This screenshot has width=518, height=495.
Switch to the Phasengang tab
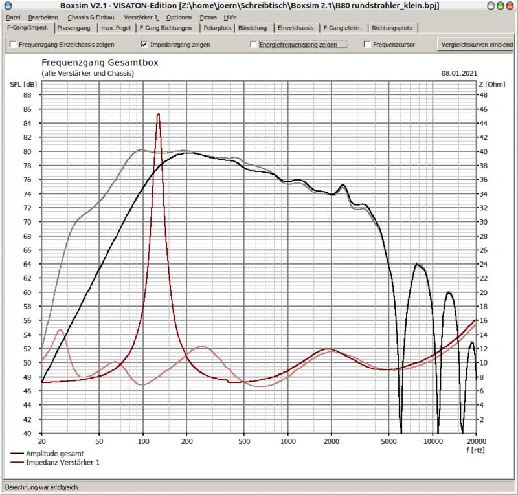pyautogui.click(x=74, y=28)
